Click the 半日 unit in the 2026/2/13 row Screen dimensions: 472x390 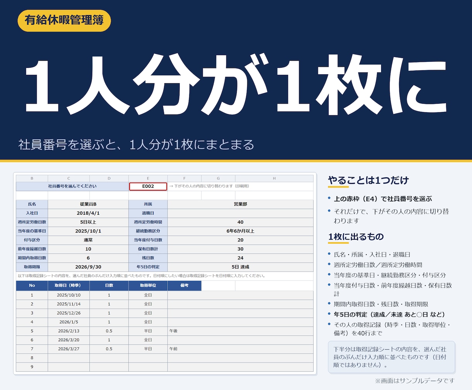pyautogui.click(x=148, y=331)
